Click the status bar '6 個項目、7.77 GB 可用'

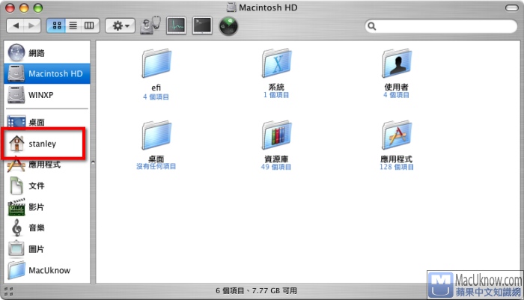tap(256, 290)
